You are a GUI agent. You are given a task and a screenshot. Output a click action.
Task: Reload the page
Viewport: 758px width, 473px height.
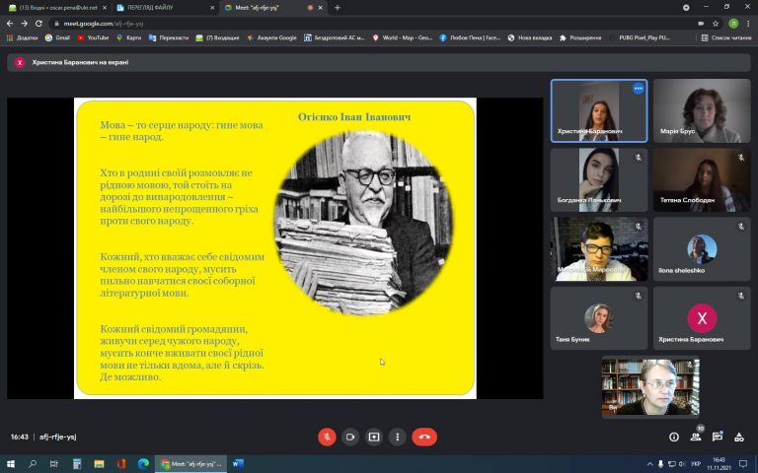point(38,24)
